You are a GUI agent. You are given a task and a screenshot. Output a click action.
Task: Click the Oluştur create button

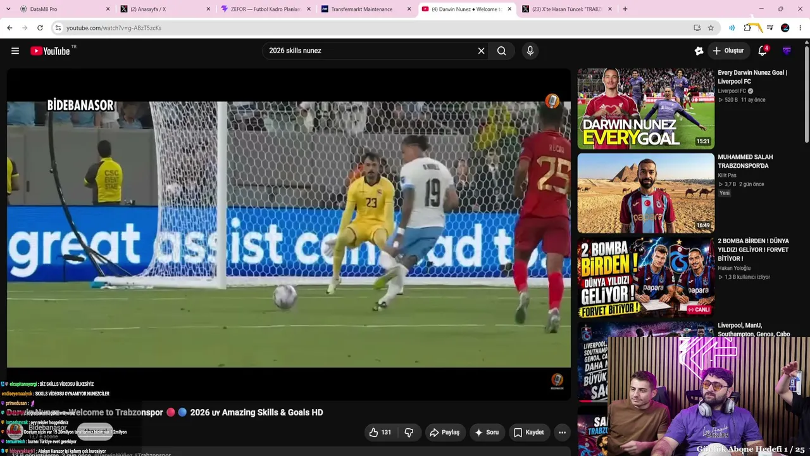tap(728, 51)
